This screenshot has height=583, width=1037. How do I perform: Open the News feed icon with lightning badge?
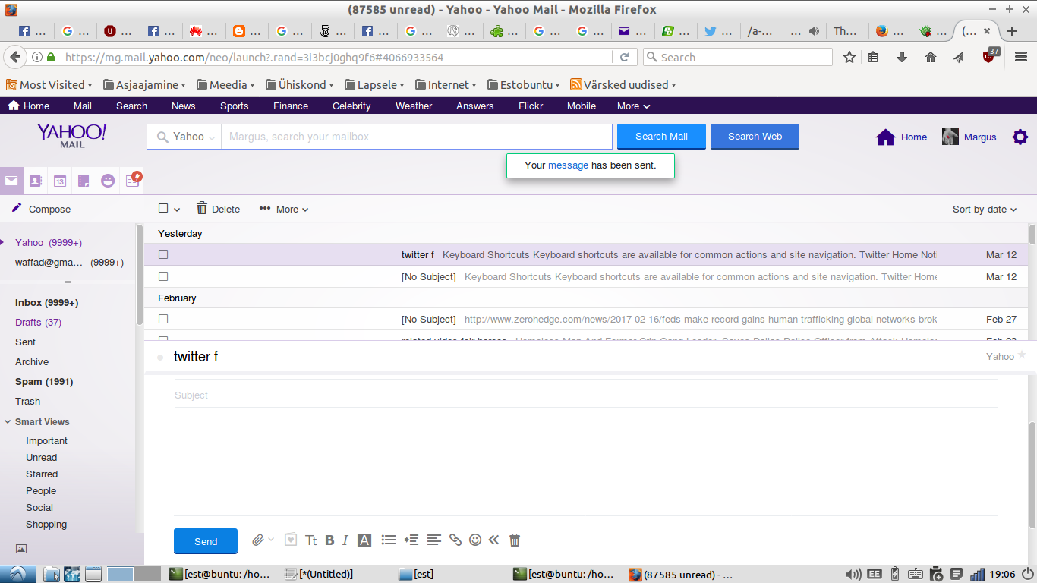pos(133,180)
